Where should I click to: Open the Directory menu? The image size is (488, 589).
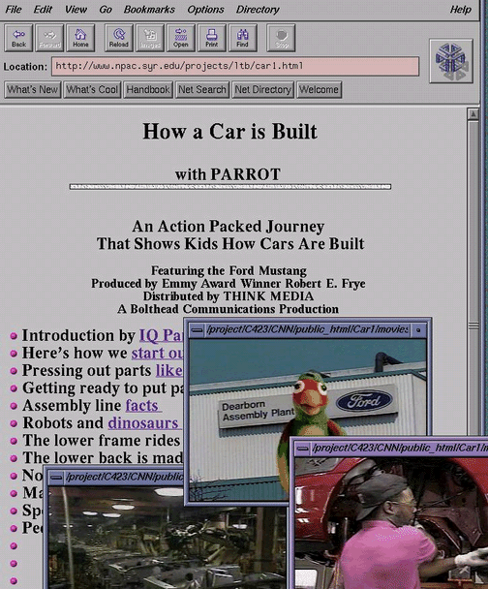[x=258, y=10]
